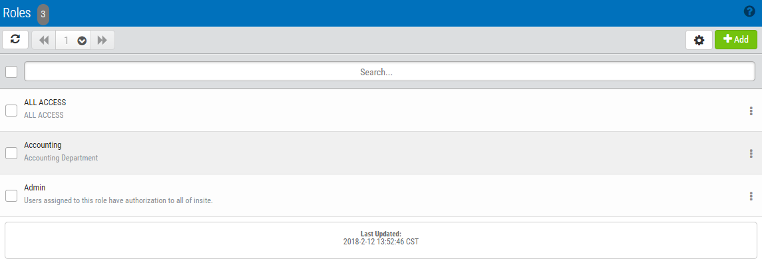Open the help question mark icon
762x277 pixels.
click(749, 12)
